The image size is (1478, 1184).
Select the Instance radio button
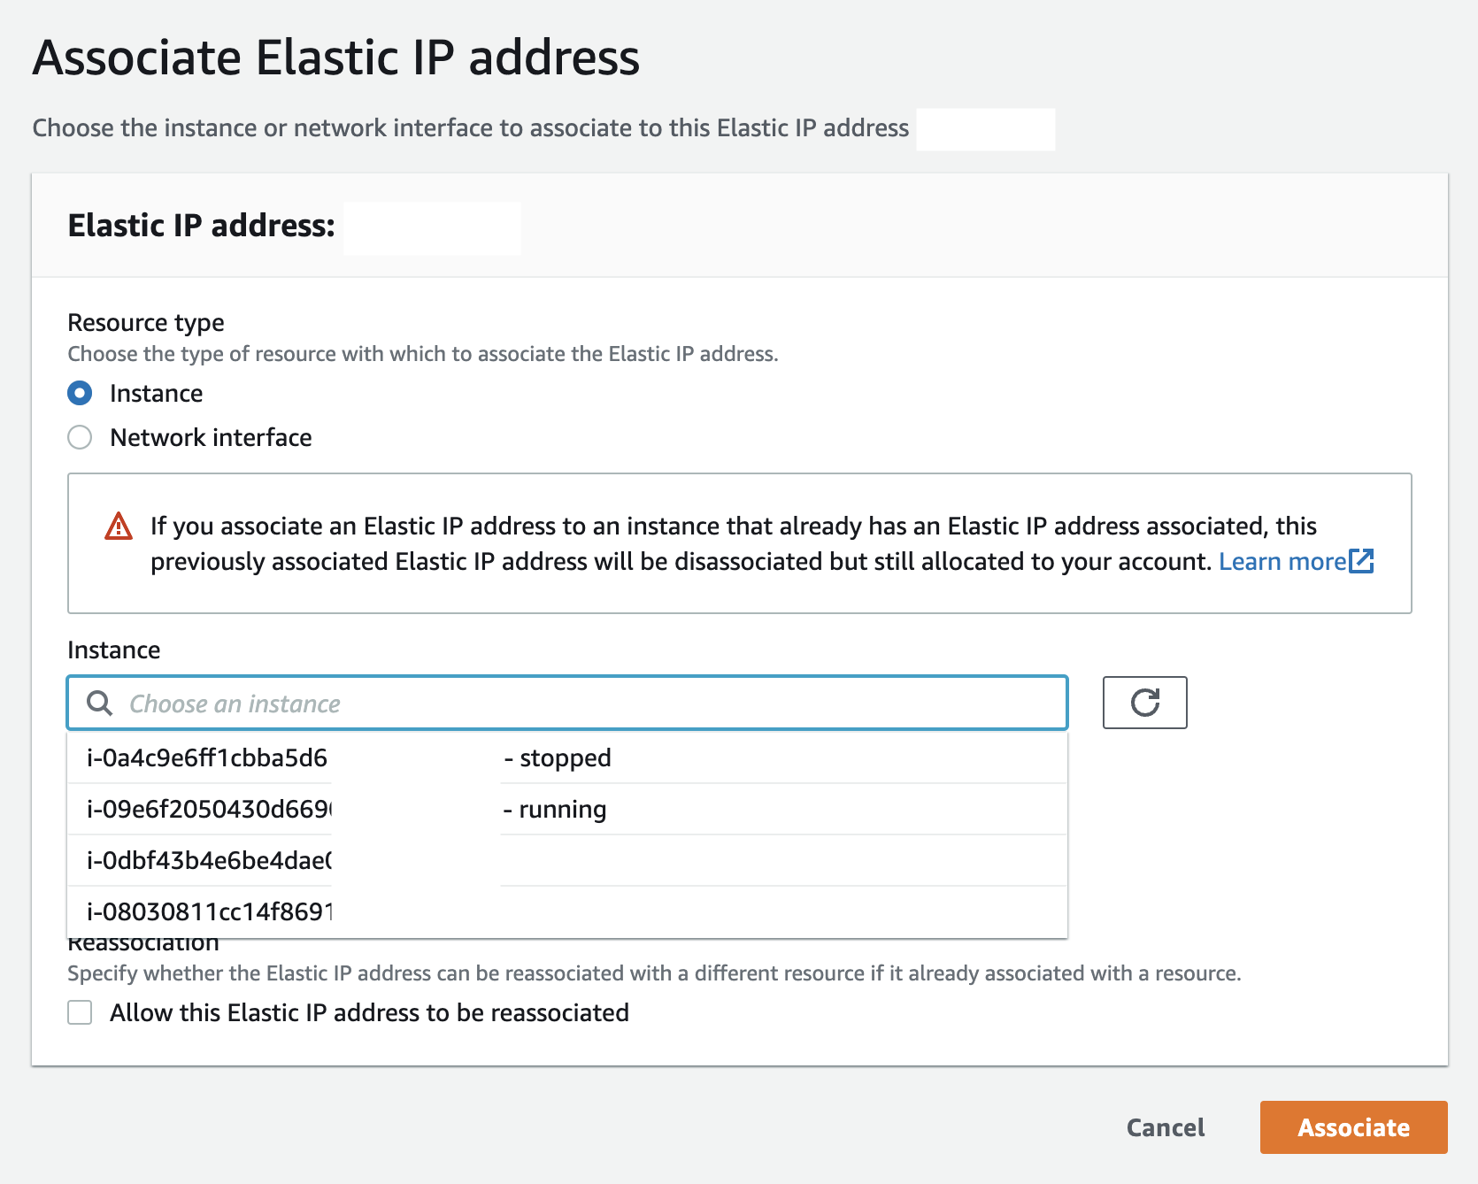(x=80, y=393)
